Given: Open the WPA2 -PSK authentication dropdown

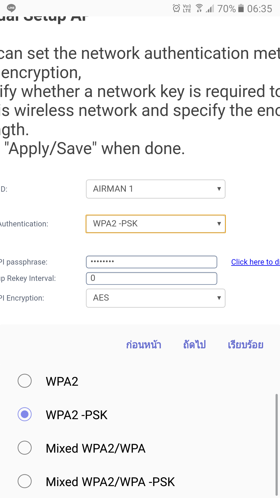Looking at the screenshot, I should click(x=156, y=224).
